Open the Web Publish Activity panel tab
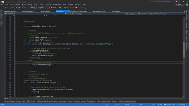This screenshot has height=106, width=189. pyautogui.click(x=29, y=101)
